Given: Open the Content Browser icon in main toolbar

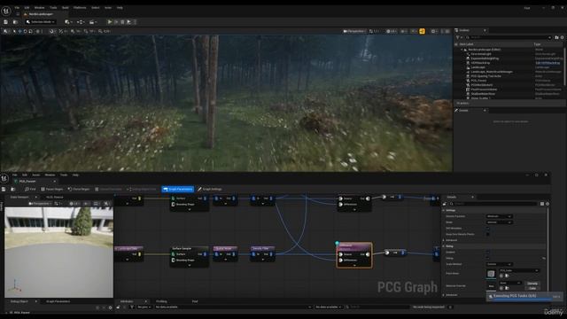Looking at the screenshot, I should pos(15,22).
